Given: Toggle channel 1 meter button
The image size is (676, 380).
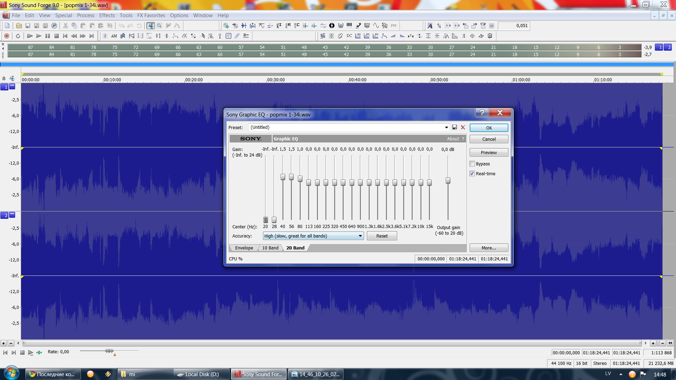Looking at the screenshot, I should point(659,47).
